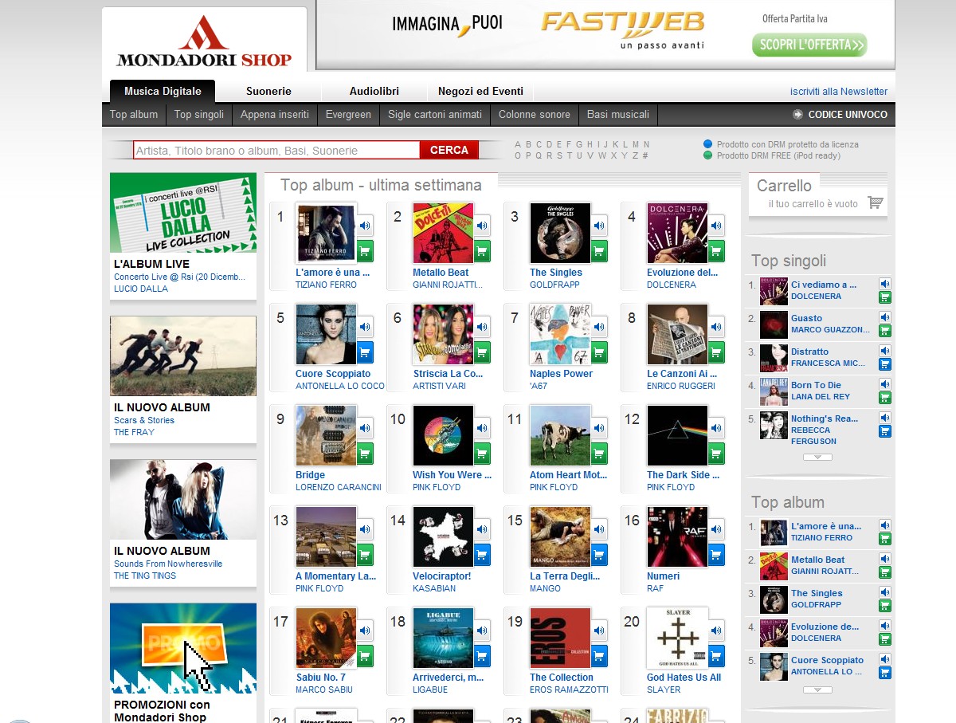Open the Slayer God Hates Us All cover
Viewport: 956px width, 723px height.
click(x=677, y=638)
